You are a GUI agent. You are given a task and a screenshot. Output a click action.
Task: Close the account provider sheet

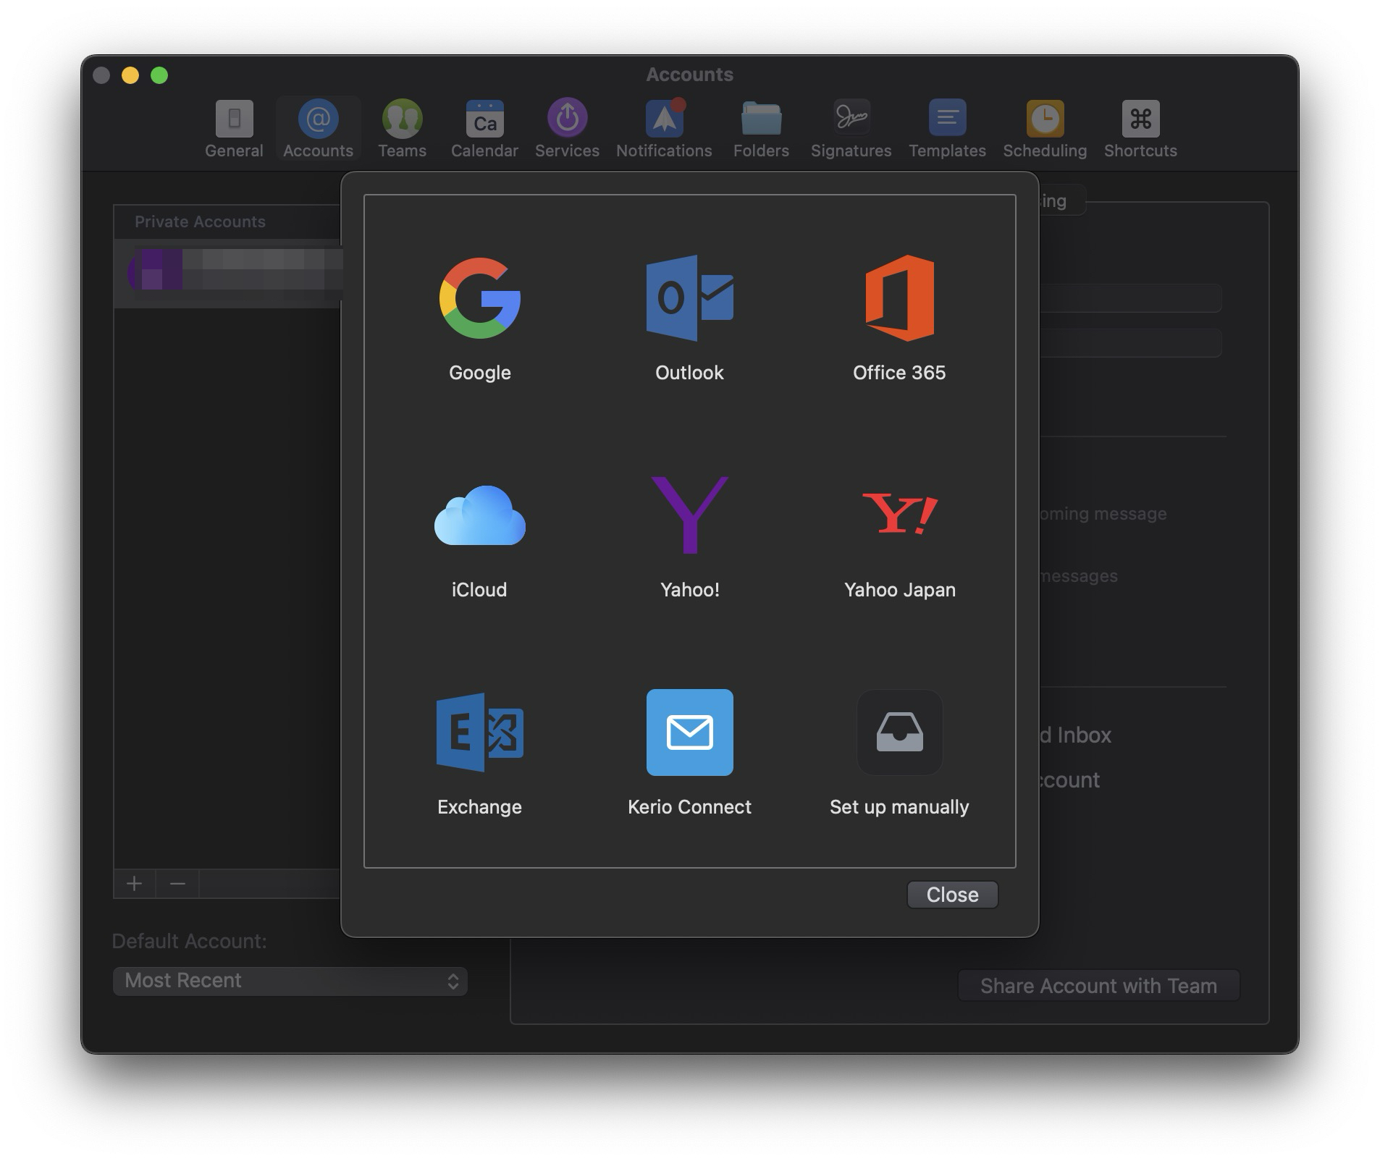click(952, 895)
